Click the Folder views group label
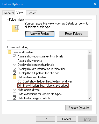The image size is (99, 124). click(x=17, y=20)
